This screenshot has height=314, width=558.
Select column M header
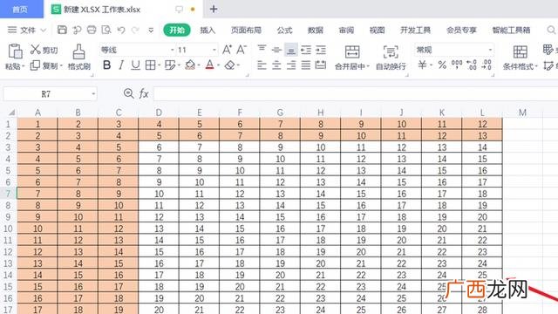click(x=522, y=113)
